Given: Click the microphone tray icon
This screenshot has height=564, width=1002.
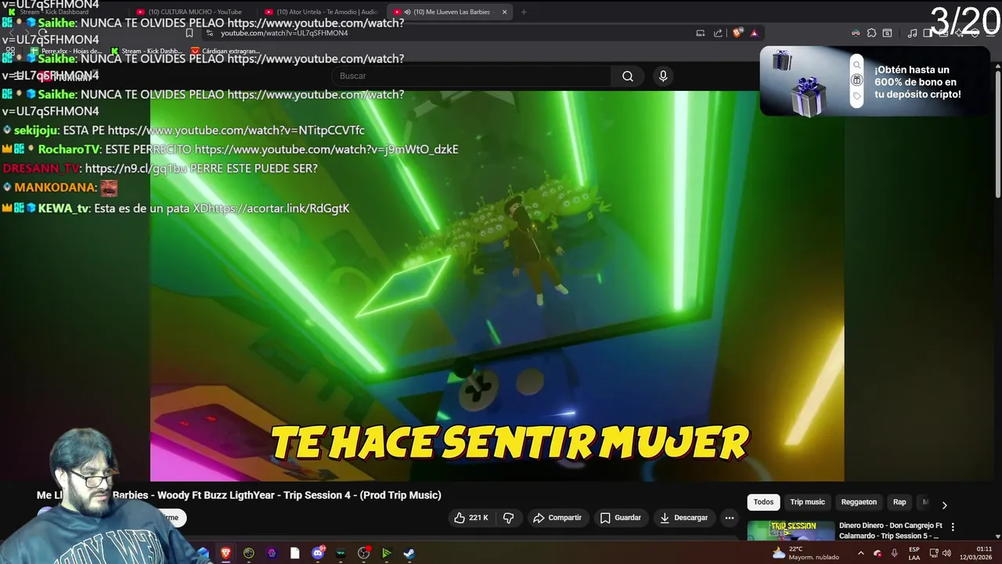Looking at the screenshot, I should [x=894, y=553].
